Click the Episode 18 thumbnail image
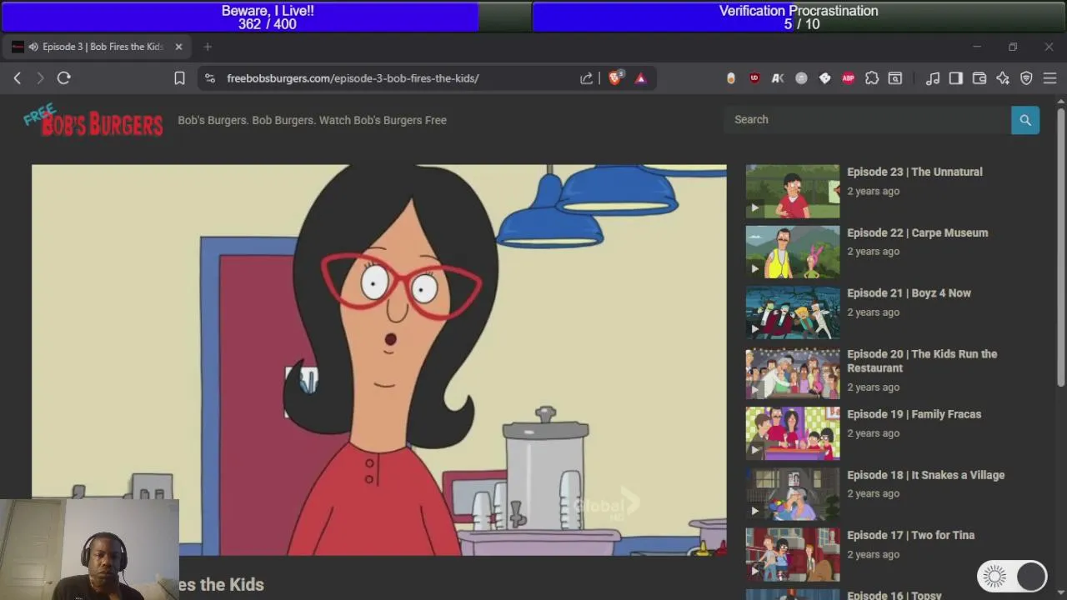Image resolution: width=1067 pixels, height=600 pixels. [793, 494]
